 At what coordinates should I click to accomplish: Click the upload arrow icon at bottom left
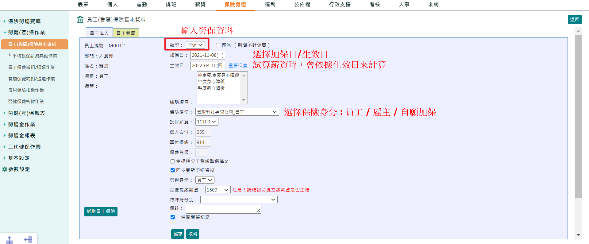[x=10, y=240]
